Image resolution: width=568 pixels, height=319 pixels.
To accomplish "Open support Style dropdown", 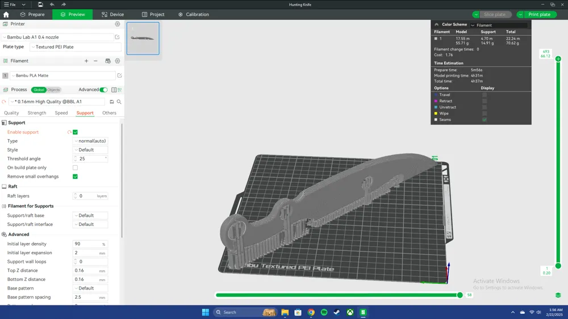I will pos(90,150).
